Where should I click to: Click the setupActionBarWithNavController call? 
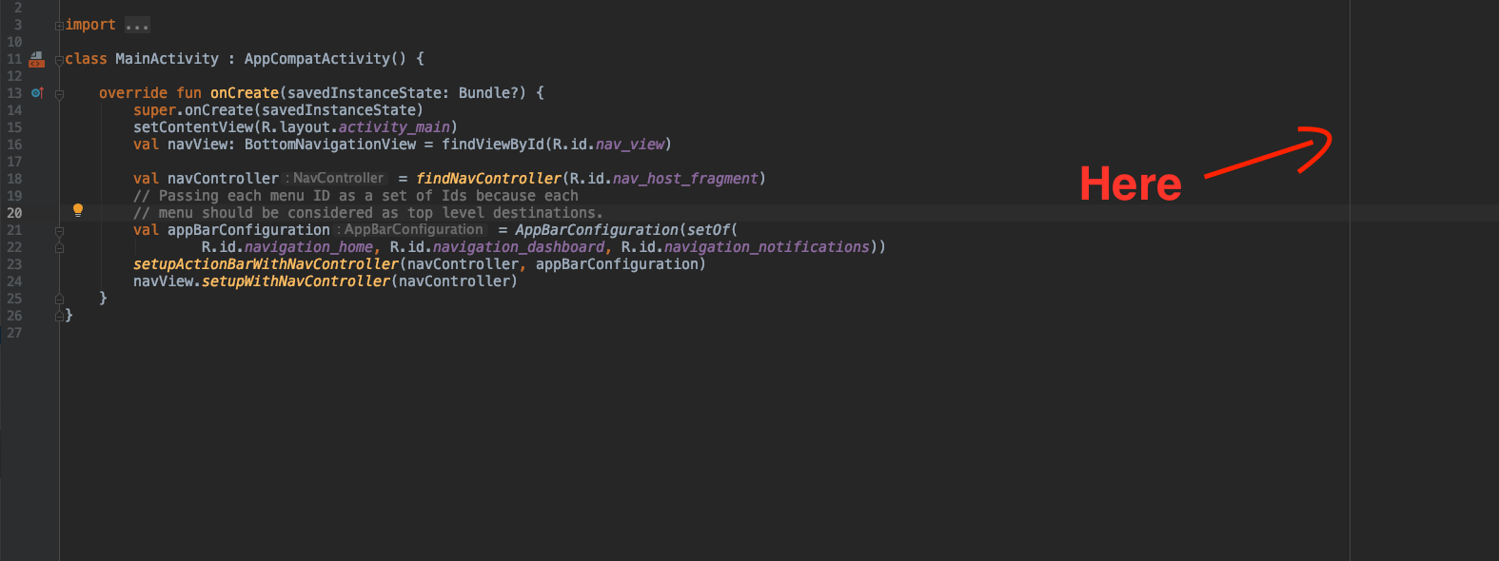tap(266, 264)
